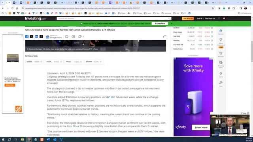253x142 pixels.
Task: Open taskbar Search
Action: pos(9,139)
